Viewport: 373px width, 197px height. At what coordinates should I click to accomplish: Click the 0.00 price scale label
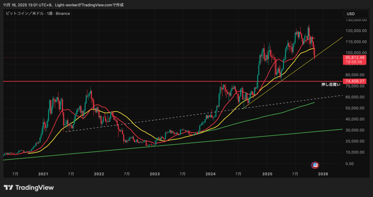[349, 163]
